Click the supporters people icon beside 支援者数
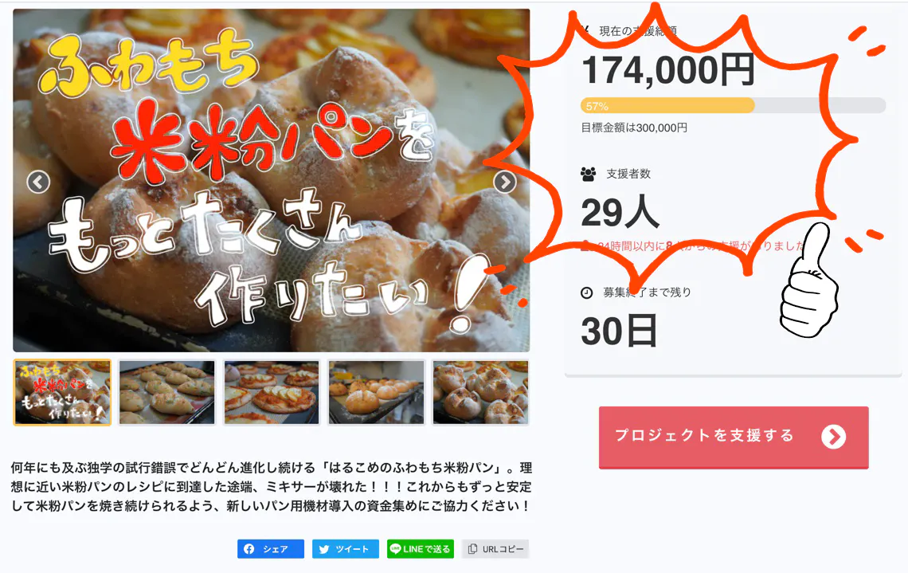The image size is (908, 573). 589,174
